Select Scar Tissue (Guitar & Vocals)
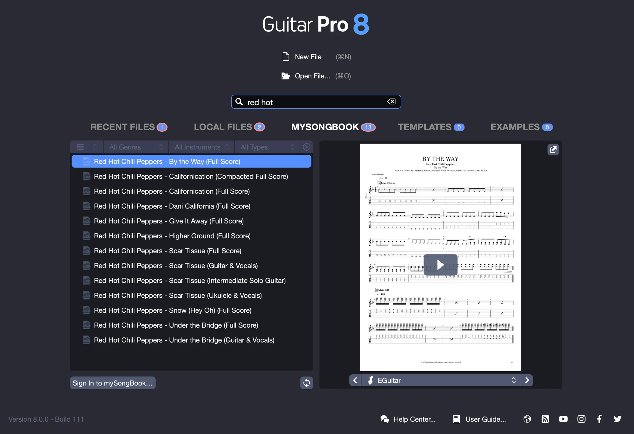The height and width of the screenshot is (434, 634). coord(191,266)
